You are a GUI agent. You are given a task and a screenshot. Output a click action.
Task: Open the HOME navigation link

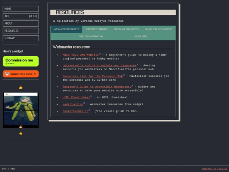(21, 9)
